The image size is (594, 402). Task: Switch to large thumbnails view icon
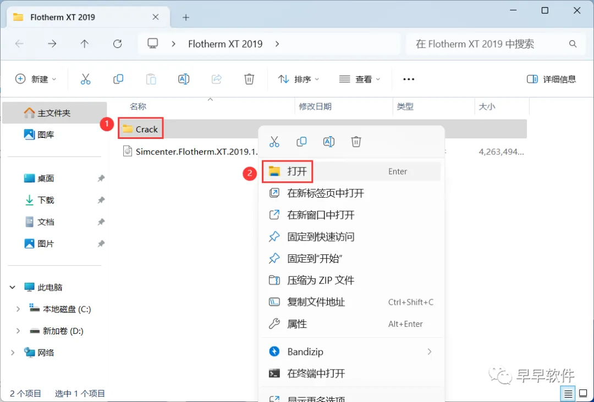(584, 394)
